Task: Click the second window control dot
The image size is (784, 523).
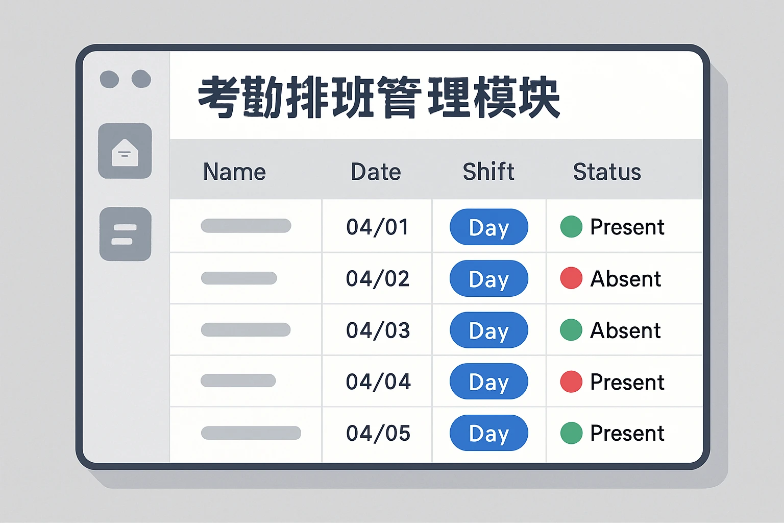Action: (141, 79)
